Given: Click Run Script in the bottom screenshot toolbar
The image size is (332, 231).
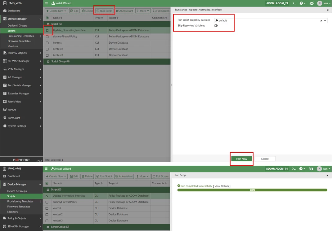Looking at the screenshot, I should [x=104, y=176].
